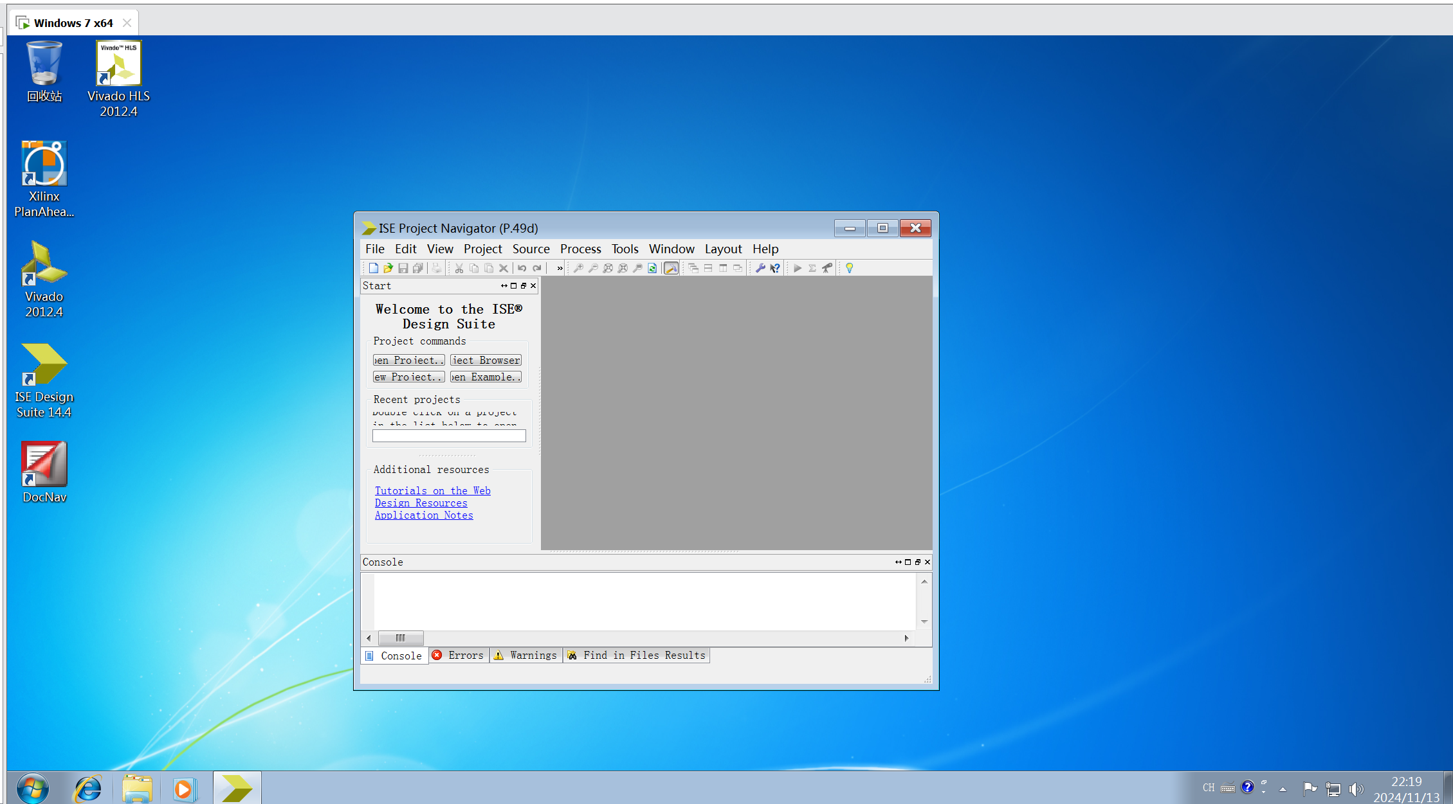Click the Open file folder icon
Viewport: 1453px width, 804px height.
388,268
